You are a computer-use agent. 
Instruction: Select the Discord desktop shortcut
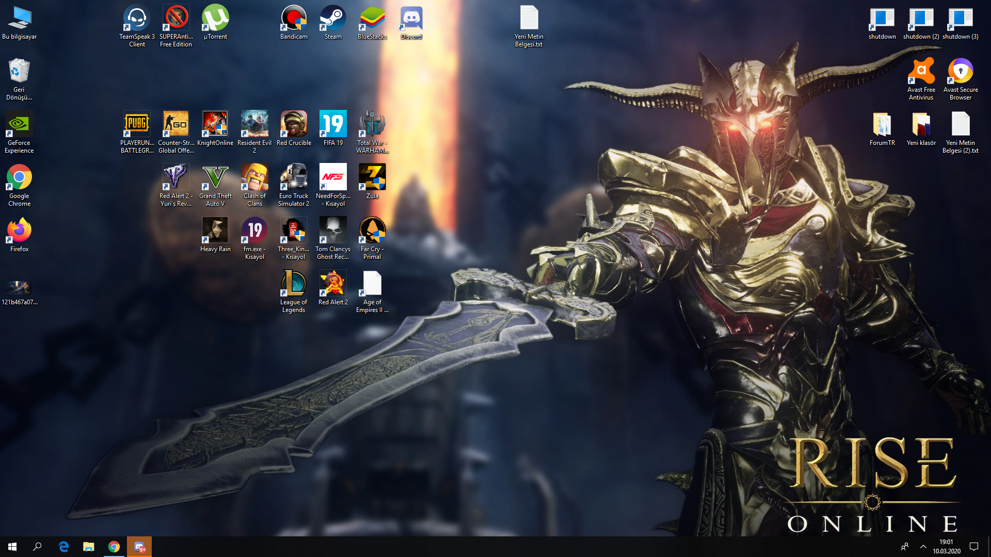coord(412,22)
